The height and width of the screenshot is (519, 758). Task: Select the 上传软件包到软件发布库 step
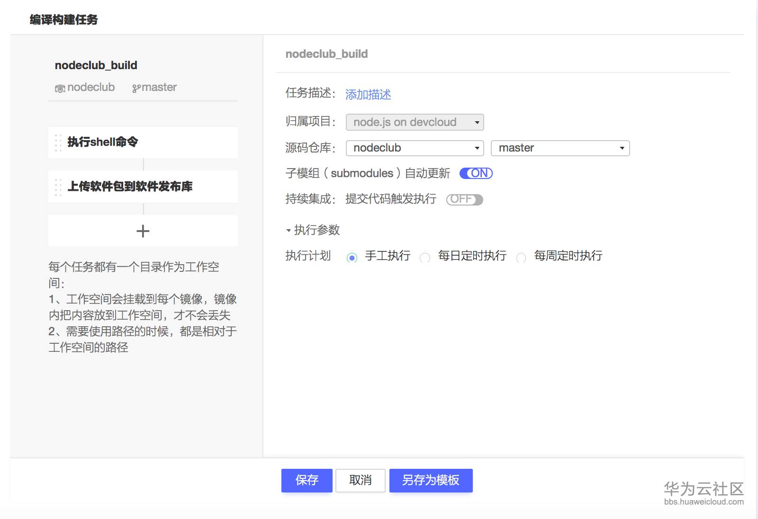pos(143,187)
